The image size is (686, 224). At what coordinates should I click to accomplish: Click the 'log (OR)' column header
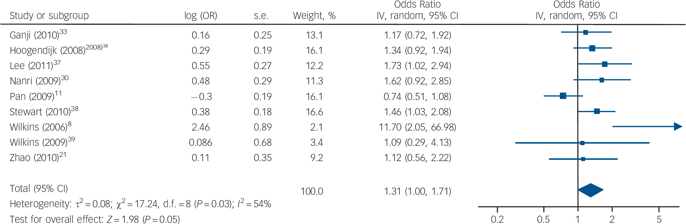[x=201, y=16]
